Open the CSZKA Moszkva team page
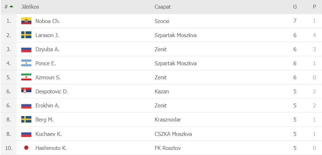Viewport: 322px width, 155px height. point(173,134)
